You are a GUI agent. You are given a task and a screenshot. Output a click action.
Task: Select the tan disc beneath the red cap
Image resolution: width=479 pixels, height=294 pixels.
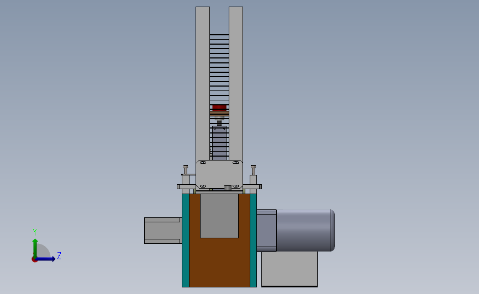(x=219, y=113)
